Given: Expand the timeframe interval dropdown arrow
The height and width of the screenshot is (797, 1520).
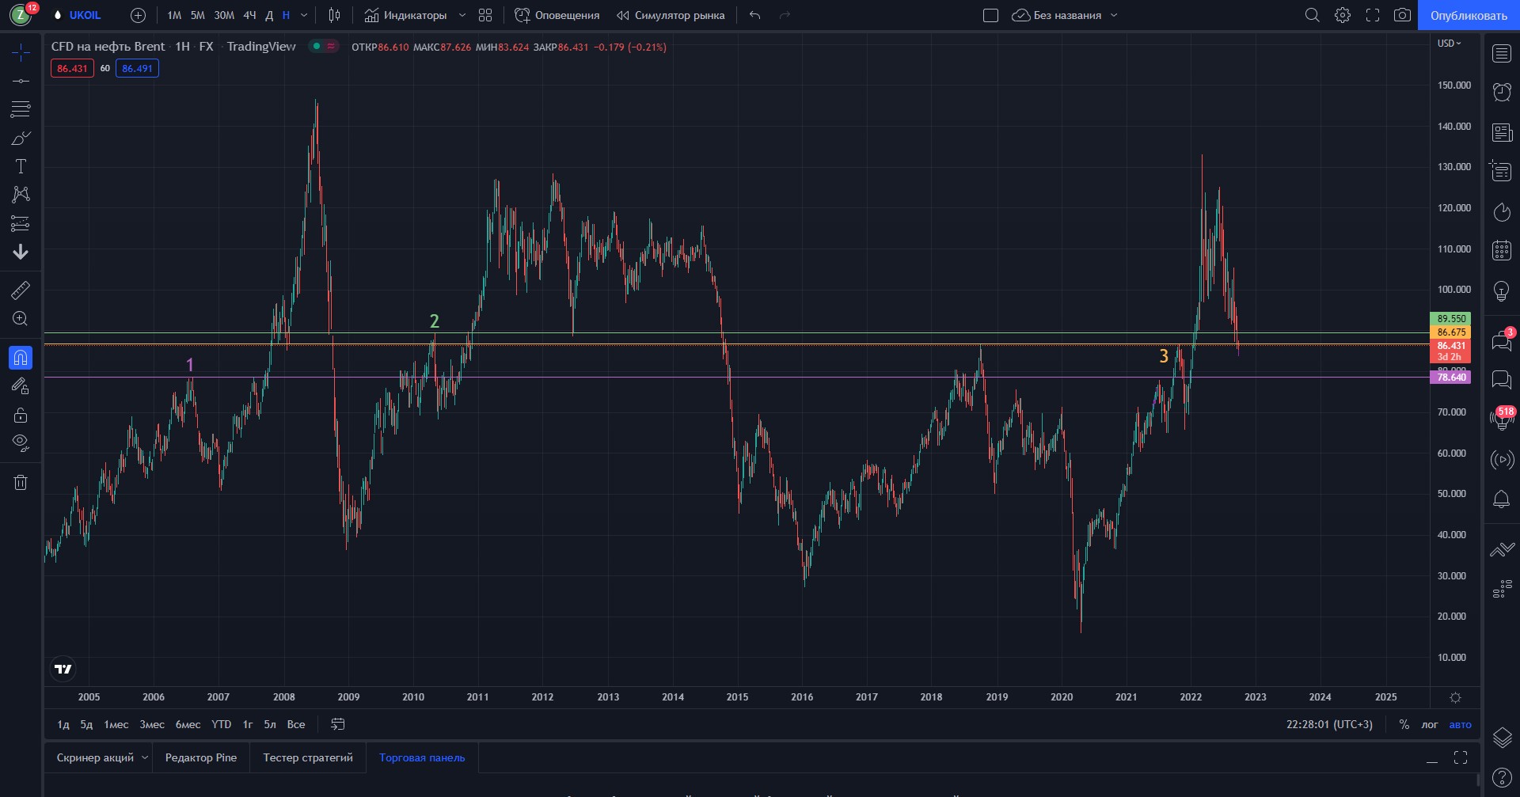Looking at the screenshot, I should point(304,15).
